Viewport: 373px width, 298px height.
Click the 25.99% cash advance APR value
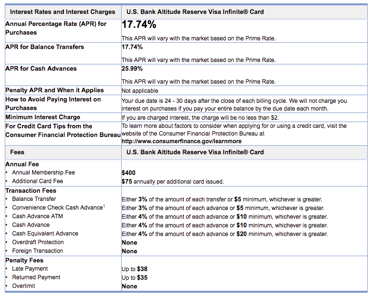point(132,69)
